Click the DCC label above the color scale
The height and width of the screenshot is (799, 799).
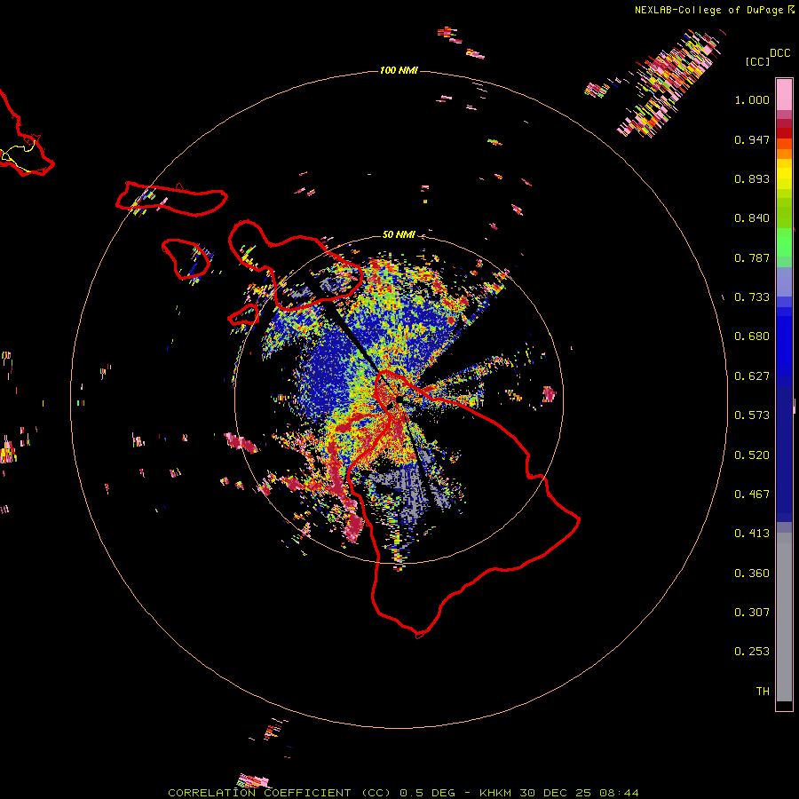[779, 53]
